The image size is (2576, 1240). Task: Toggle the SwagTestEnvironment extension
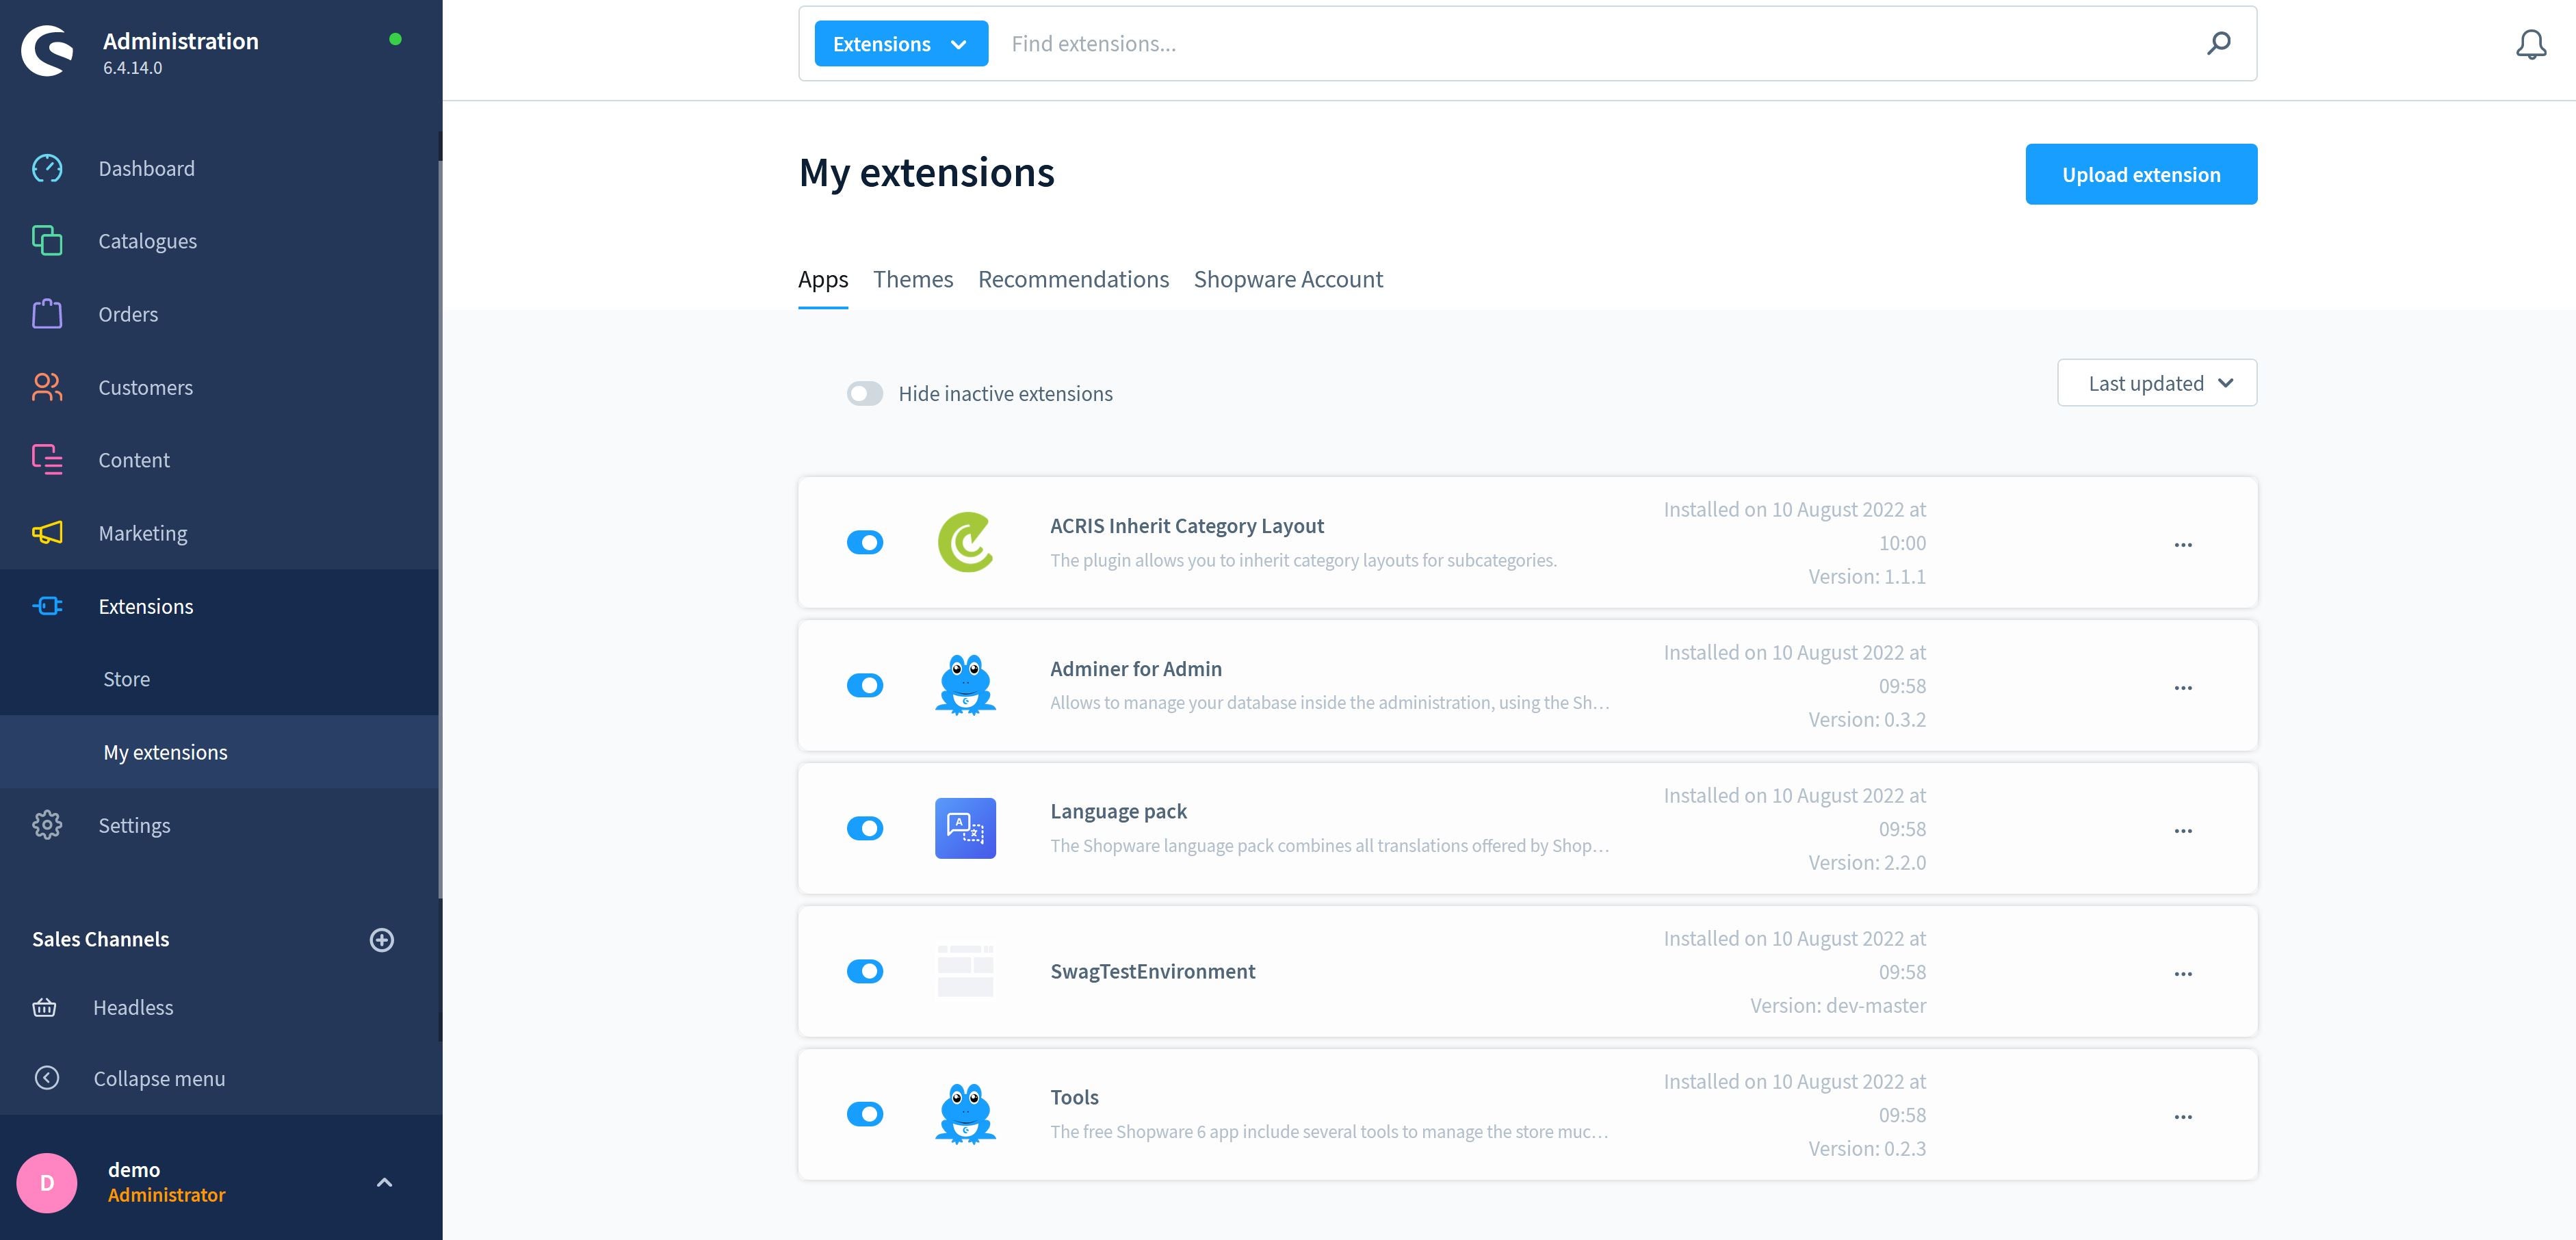point(864,970)
